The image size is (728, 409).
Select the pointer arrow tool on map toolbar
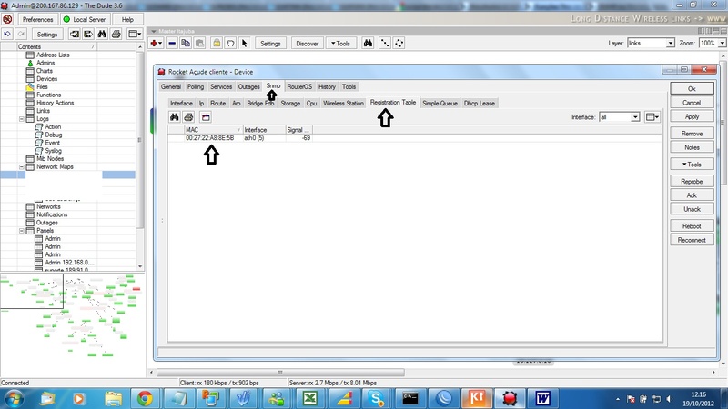point(244,43)
